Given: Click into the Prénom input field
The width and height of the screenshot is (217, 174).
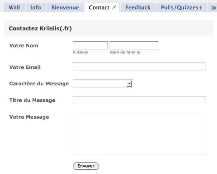Looking at the screenshot, I should 90,46.
